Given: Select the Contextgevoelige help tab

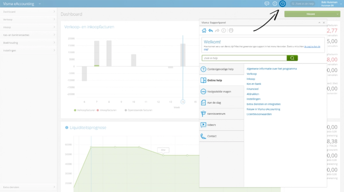Looking at the screenshot, I should coord(221,69).
